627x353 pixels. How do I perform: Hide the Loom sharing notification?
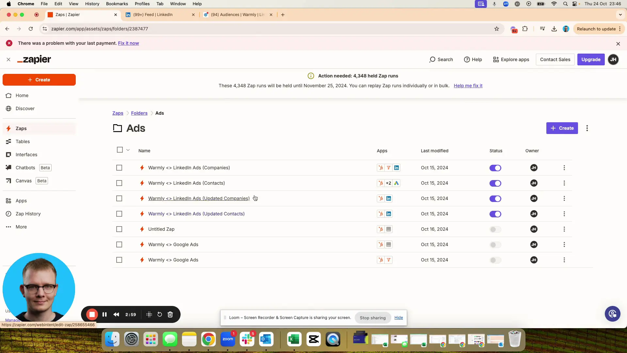point(398,318)
